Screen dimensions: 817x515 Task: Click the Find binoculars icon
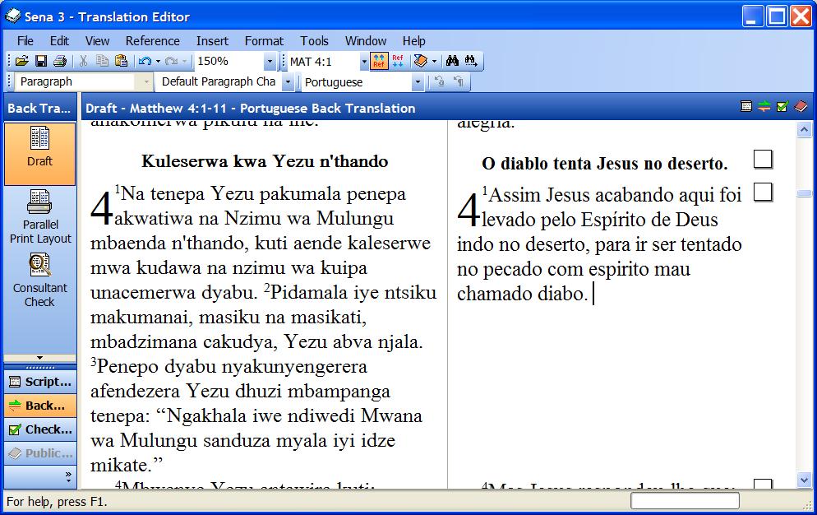point(452,62)
